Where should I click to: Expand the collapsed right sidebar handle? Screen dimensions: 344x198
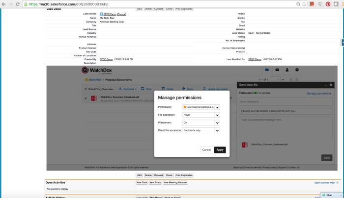click(x=343, y=43)
